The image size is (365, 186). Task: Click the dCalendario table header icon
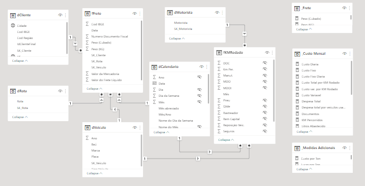tap(154, 67)
